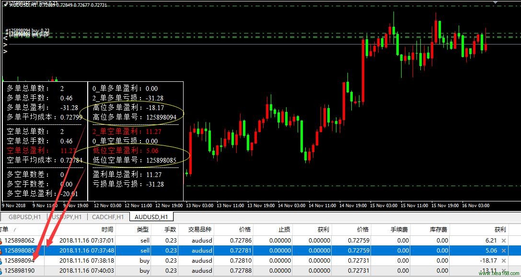
Task: Select order number 125898062 in the table
Action: 19,241
